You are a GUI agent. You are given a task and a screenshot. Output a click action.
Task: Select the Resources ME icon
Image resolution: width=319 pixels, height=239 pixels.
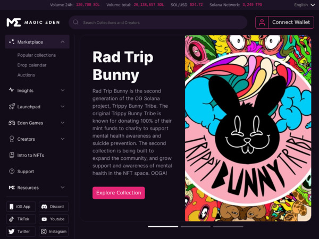pyautogui.click(x=12, y=187)
